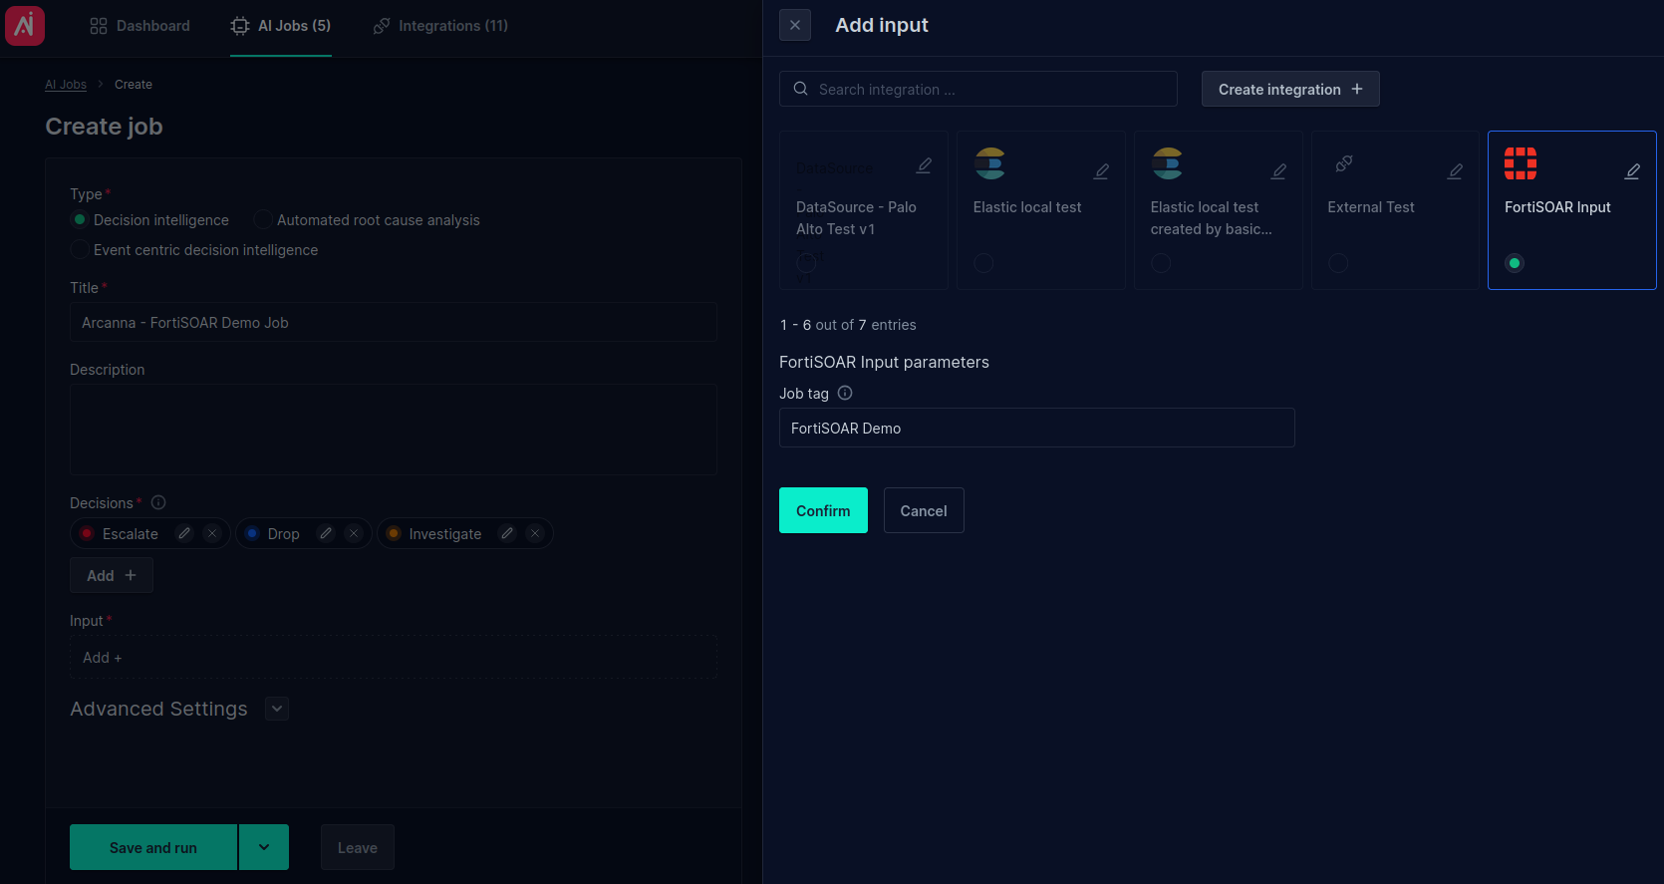Screen dimensions: 1664x884
Task: Click 'FortiSOAR Input parameters' heading
Action: click(884, 362)
